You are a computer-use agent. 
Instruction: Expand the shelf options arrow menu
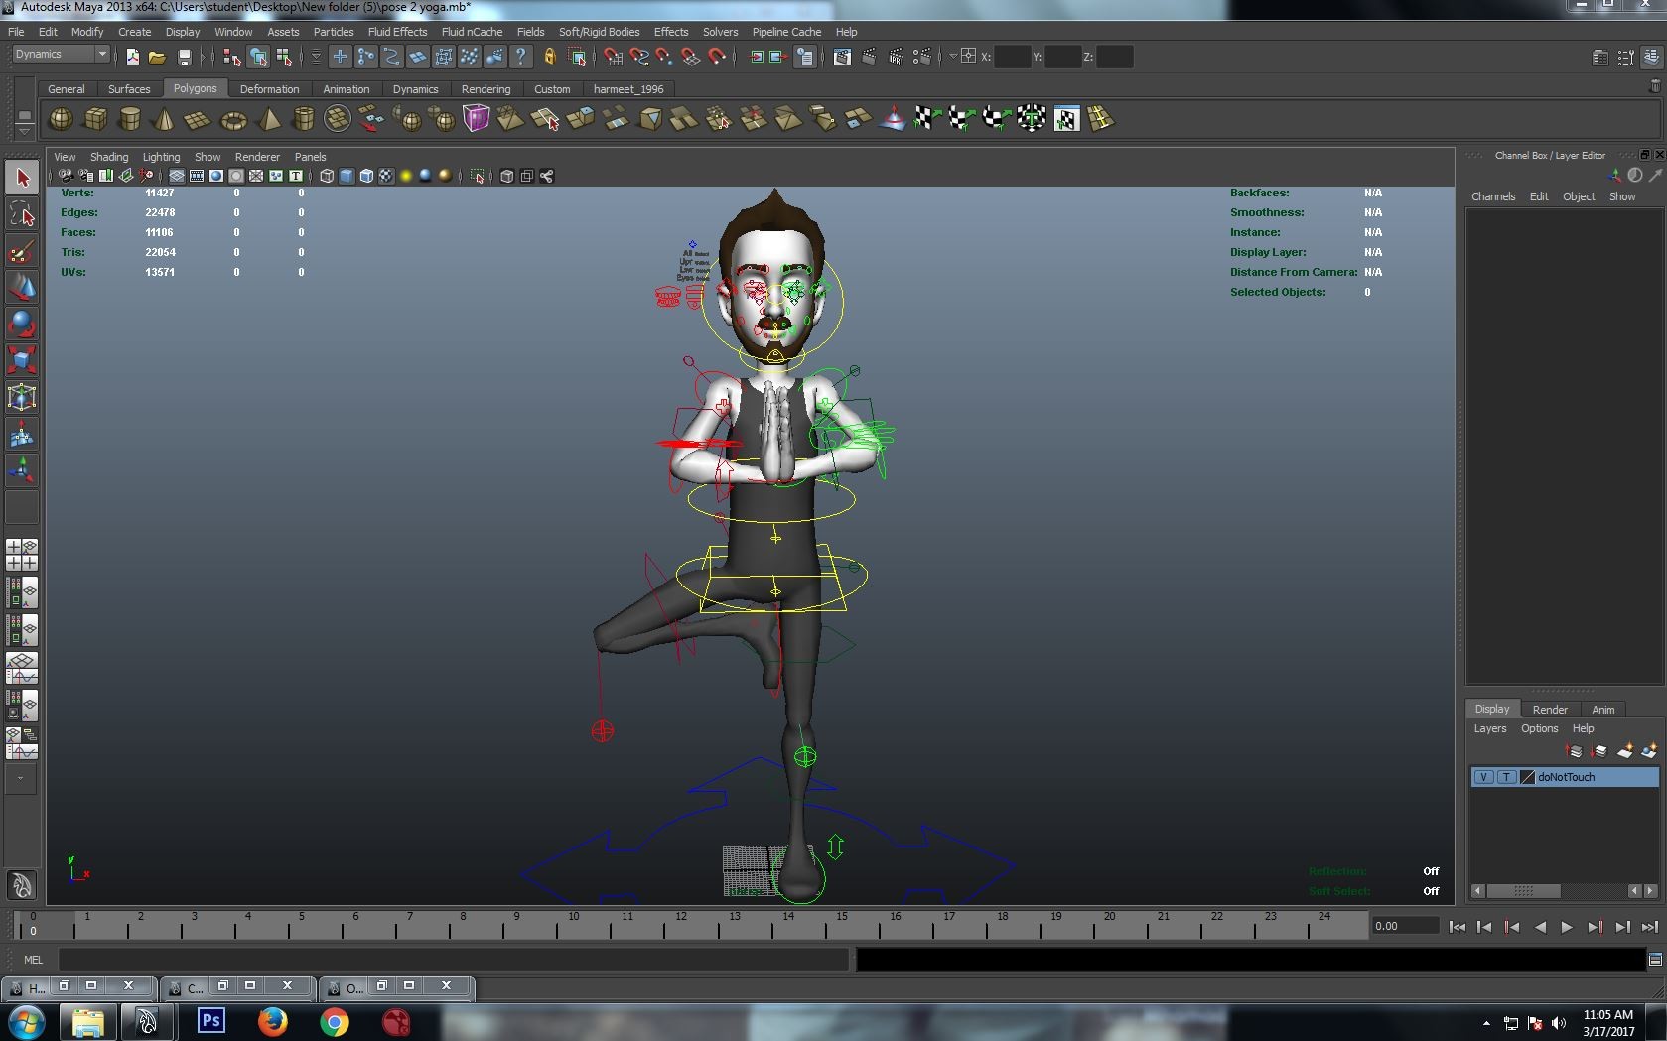click(24, 131)
